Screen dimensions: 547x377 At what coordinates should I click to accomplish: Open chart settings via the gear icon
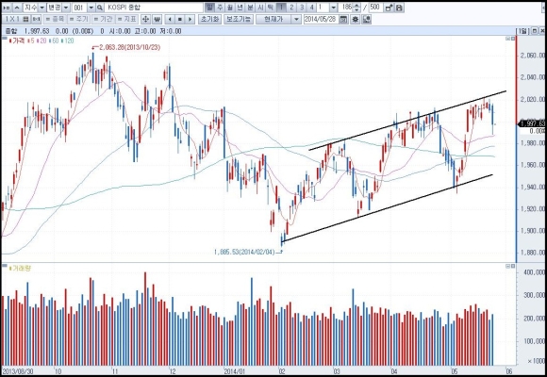pos(356,19)
